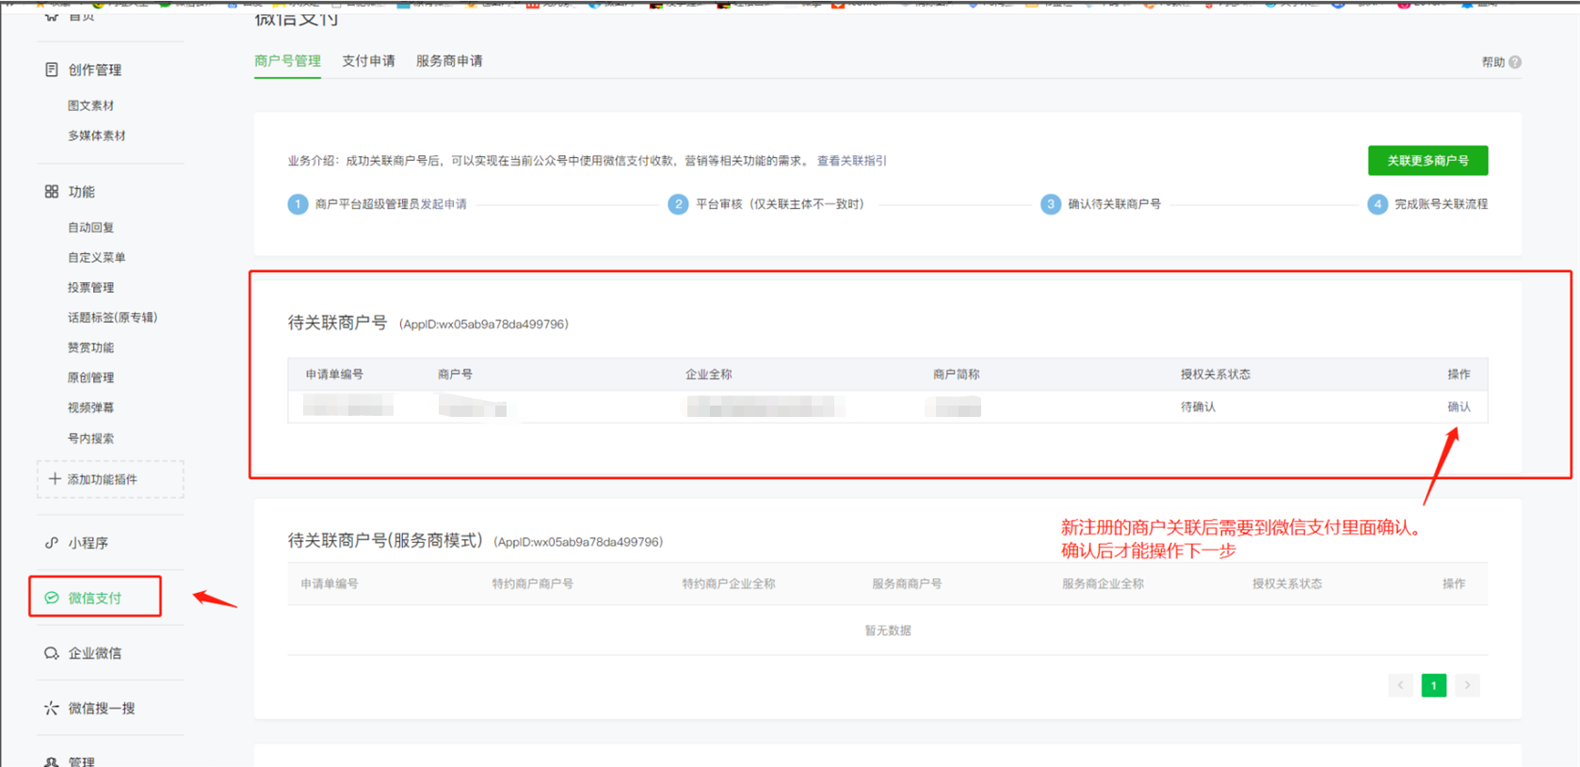Click the 申请单编号 column header in first table
The height and width of the screenshot is (767, 1580).
pyautogui.click(x=334, y=375)
